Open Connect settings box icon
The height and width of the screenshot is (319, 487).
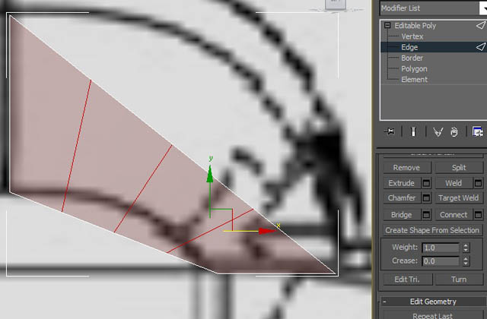[479, 214]
